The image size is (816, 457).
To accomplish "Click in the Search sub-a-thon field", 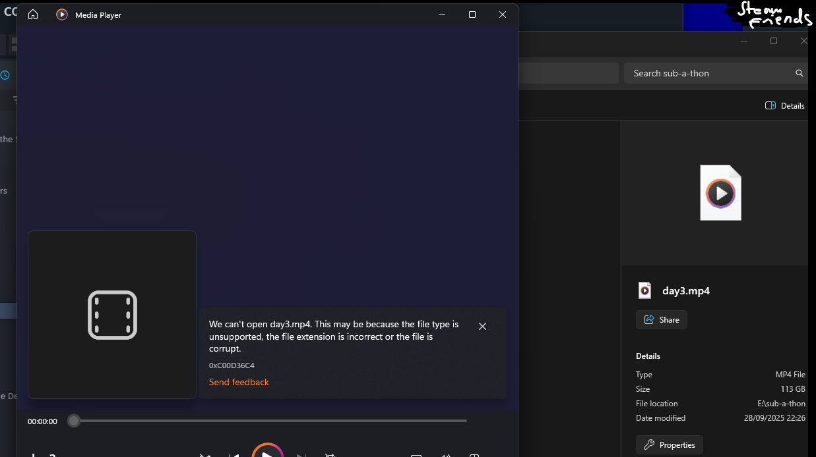I will point(706,73).
